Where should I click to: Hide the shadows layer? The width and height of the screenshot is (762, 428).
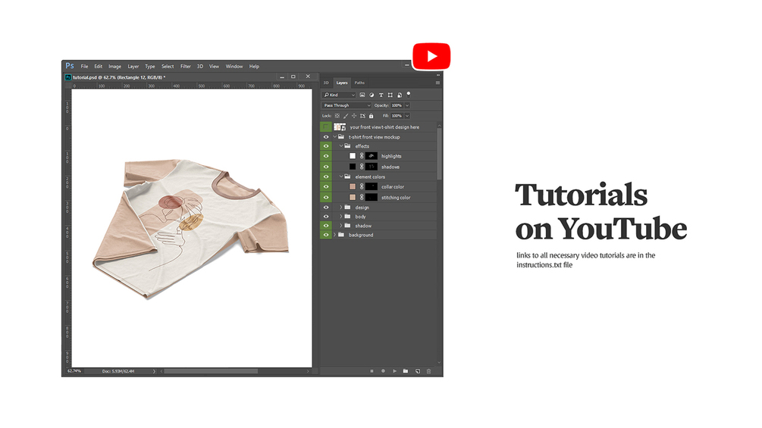point(326,167)
